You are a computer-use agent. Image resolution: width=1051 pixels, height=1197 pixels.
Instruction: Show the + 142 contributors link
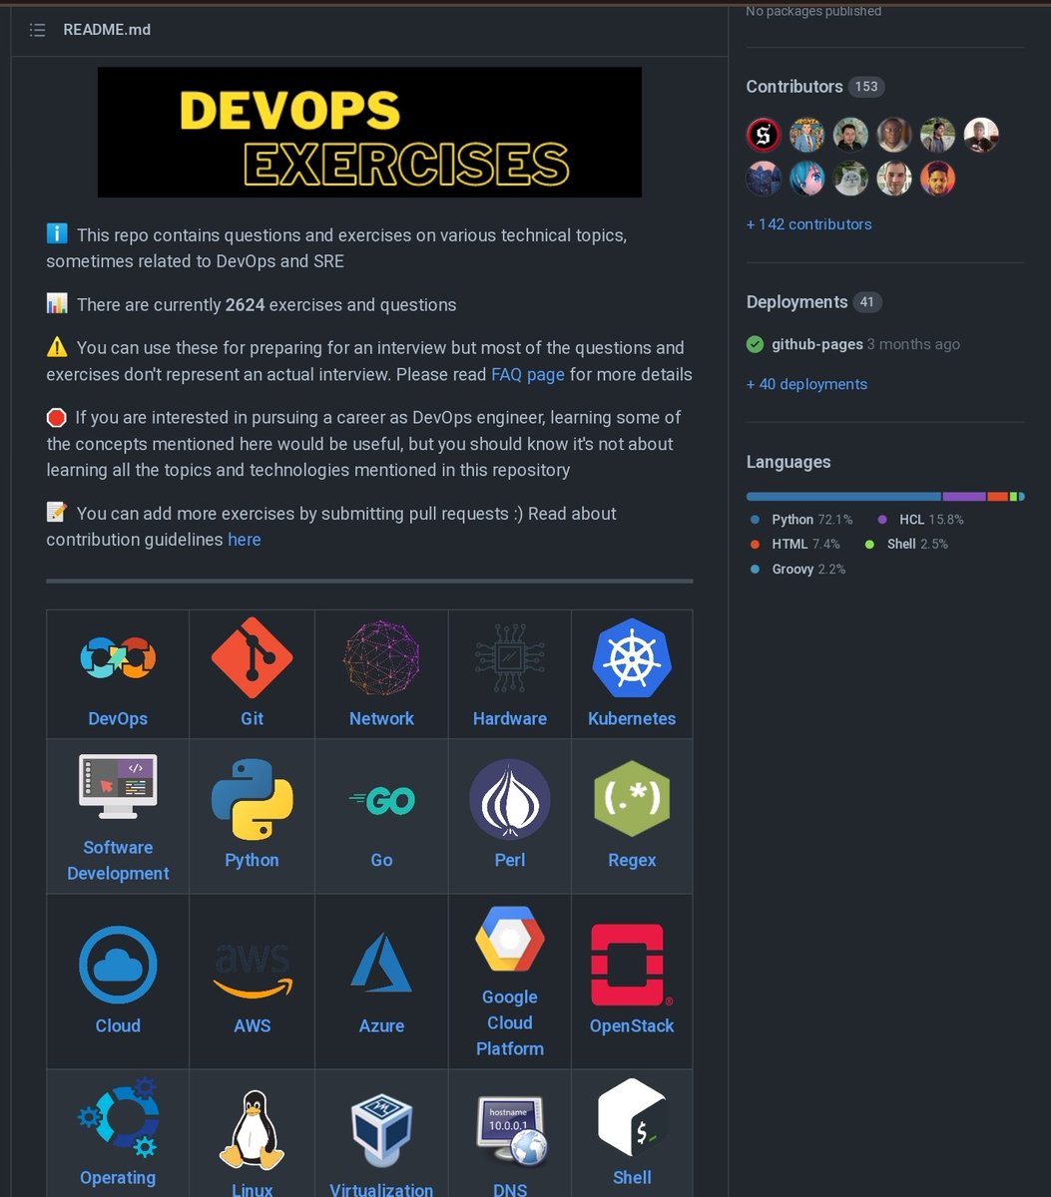(x=808, y=224)
